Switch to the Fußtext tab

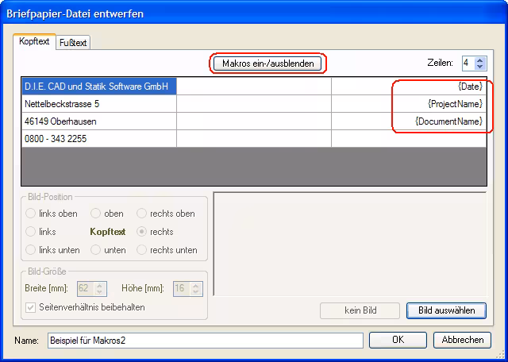(73, 43)
